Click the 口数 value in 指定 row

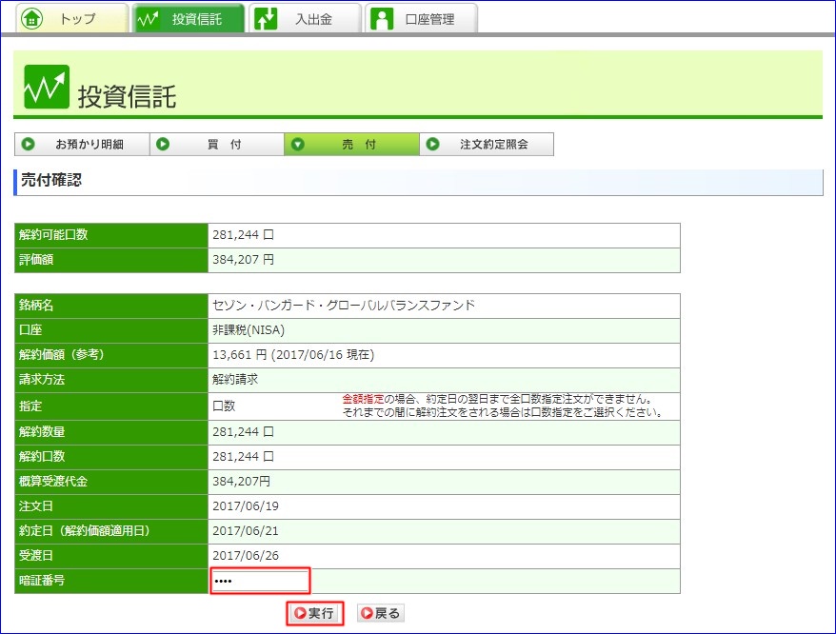coord(224,406)
